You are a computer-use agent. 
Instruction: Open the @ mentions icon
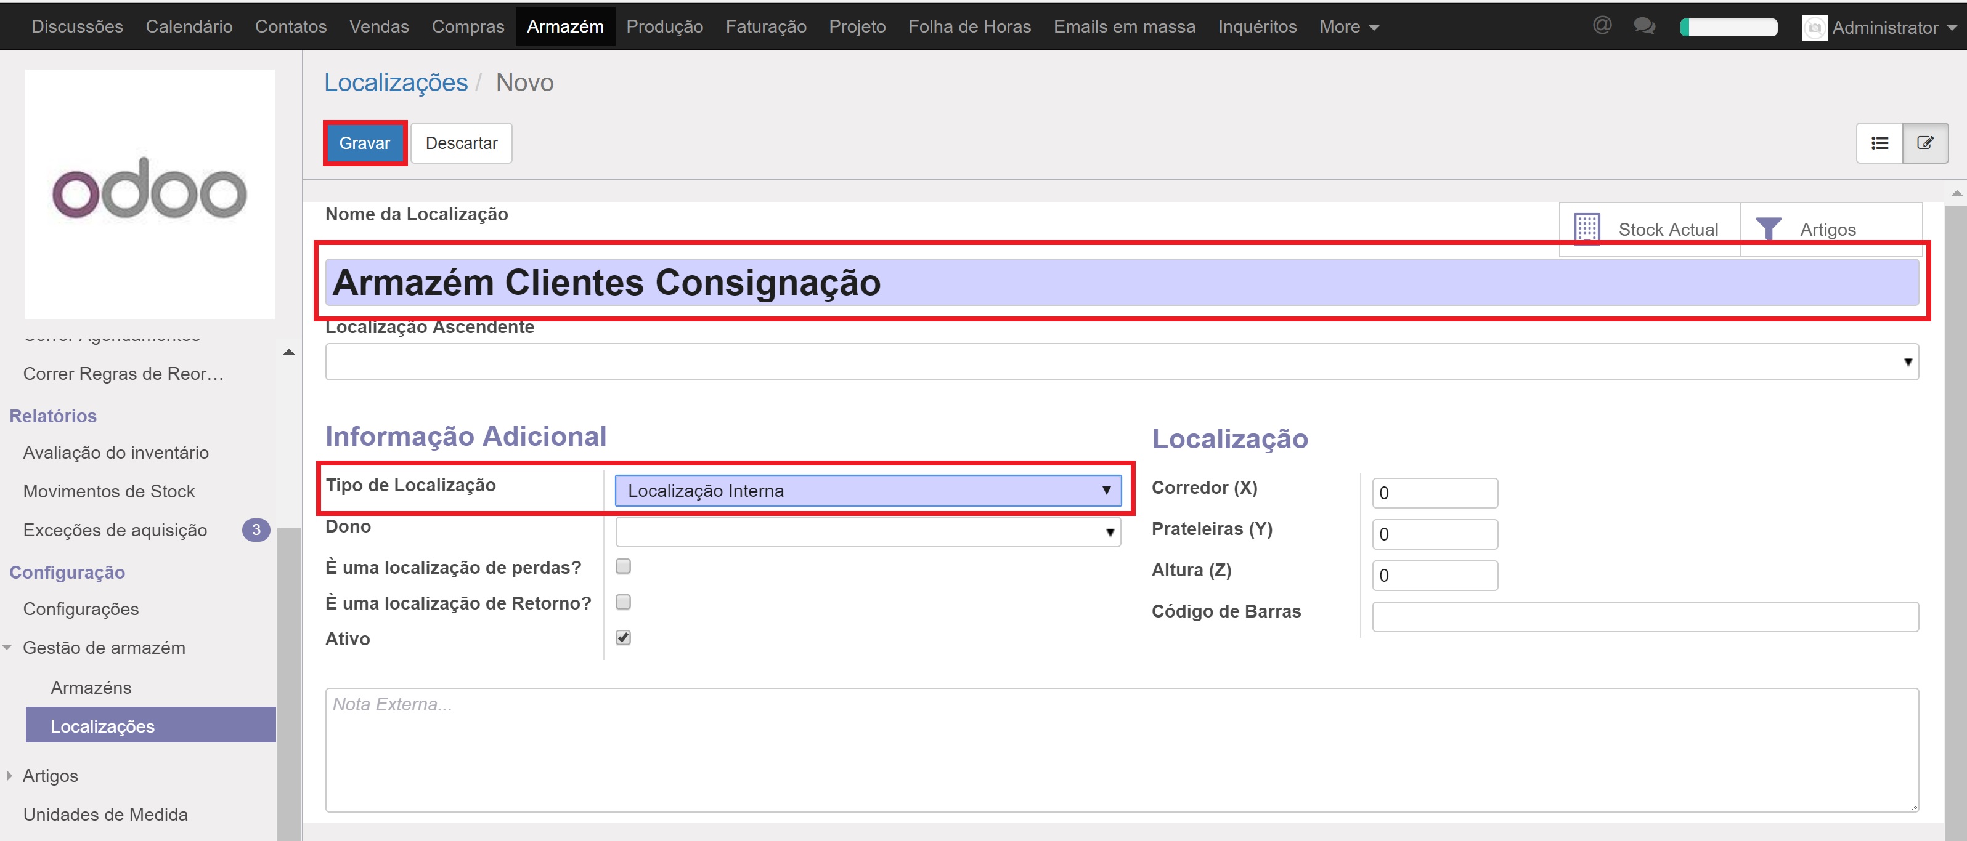(1602, 26)
